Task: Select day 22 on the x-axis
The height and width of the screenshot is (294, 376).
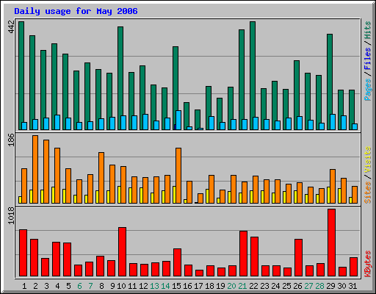Action: click(x=253, y=286)
